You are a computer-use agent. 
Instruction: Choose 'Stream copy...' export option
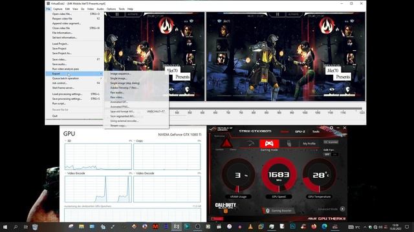pos(136,126)
